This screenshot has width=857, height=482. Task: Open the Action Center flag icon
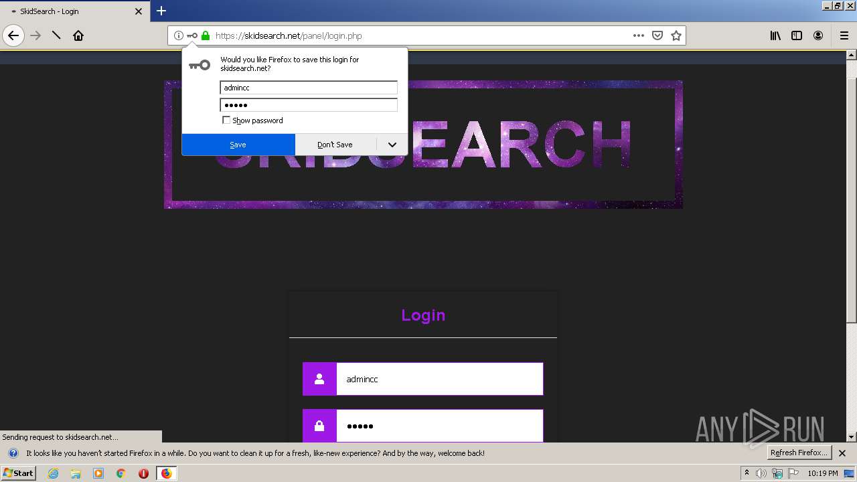[x=793, y=473]
